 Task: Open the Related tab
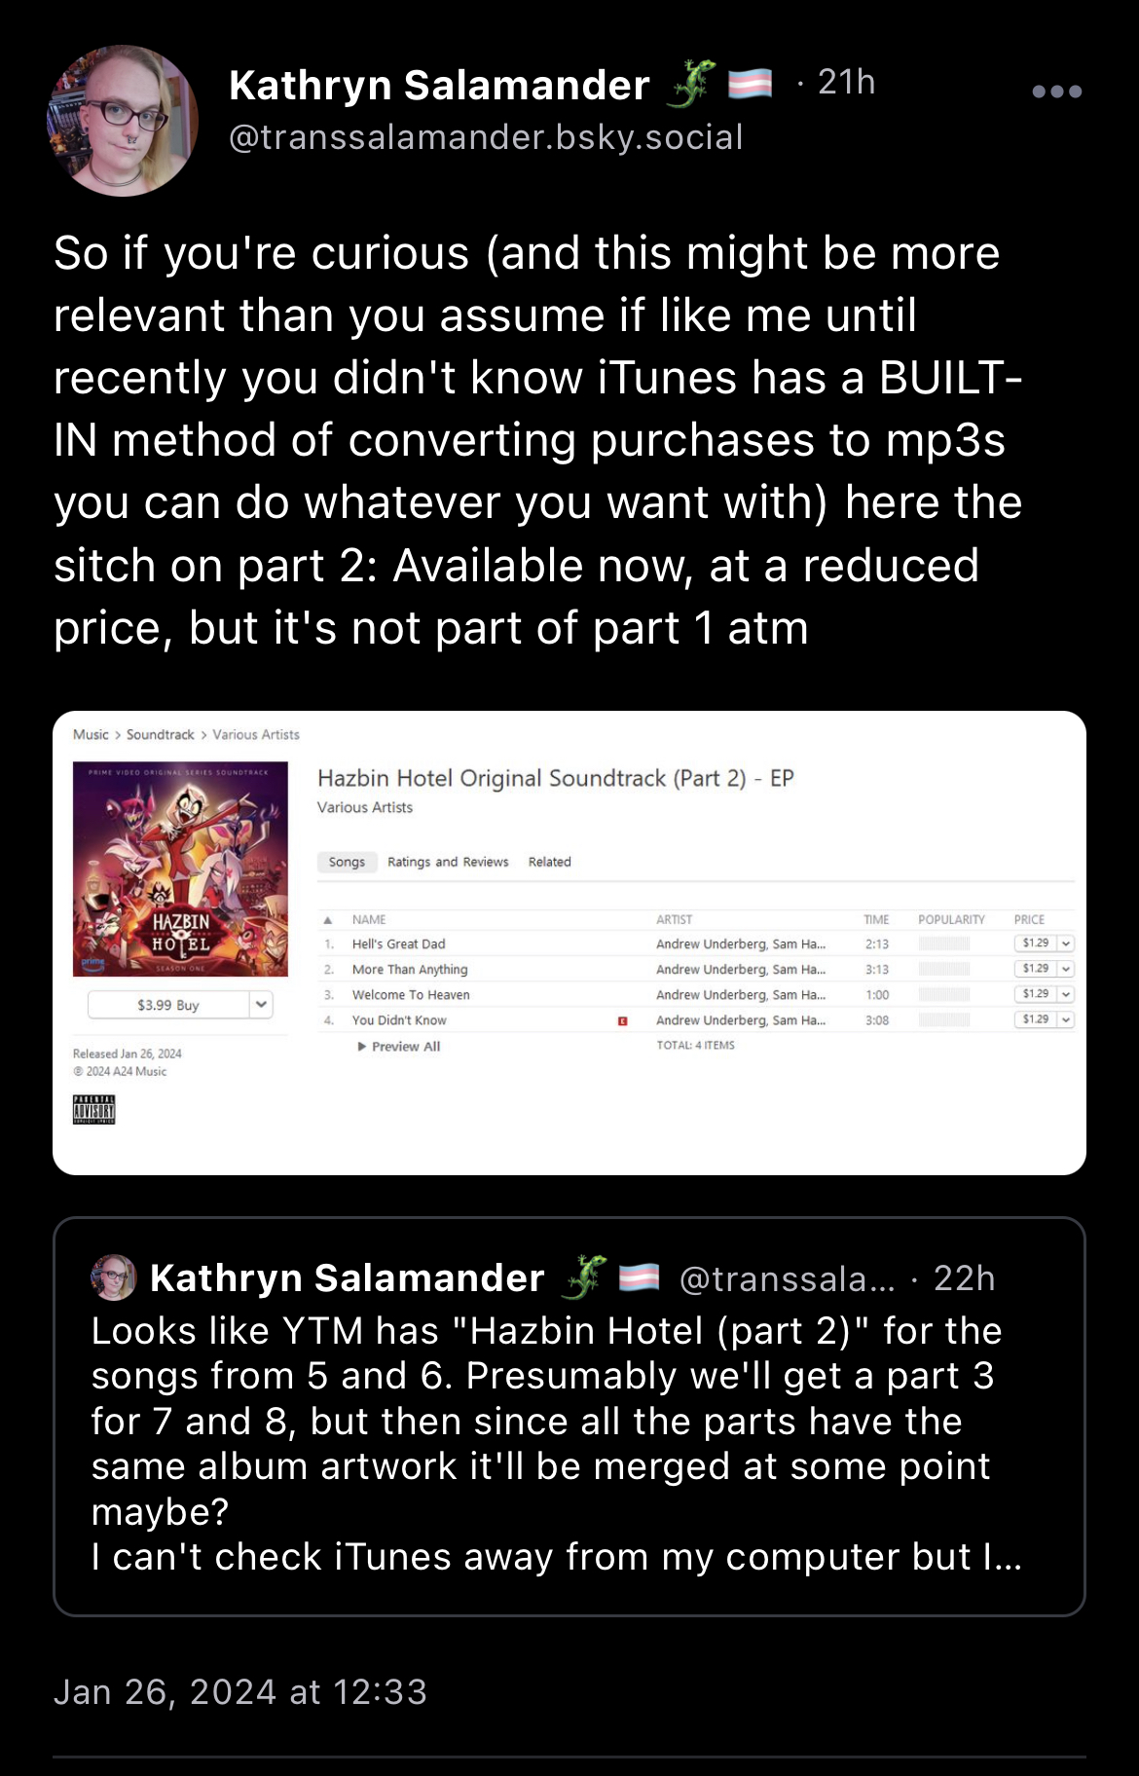(x=550, y=862)
